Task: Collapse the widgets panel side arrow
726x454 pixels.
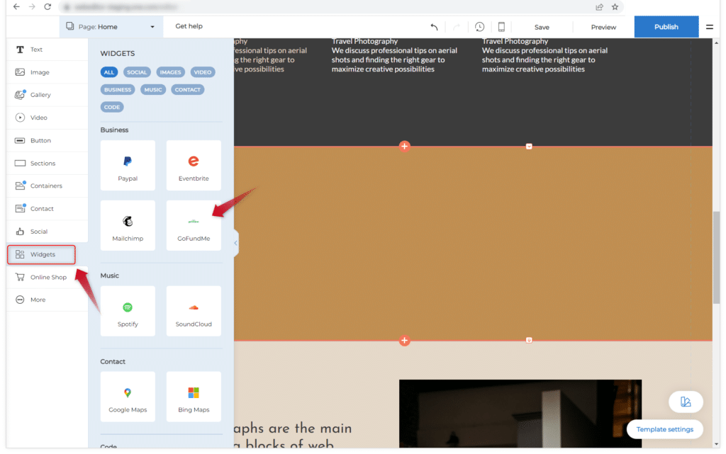Action: [x=235, y=243]
